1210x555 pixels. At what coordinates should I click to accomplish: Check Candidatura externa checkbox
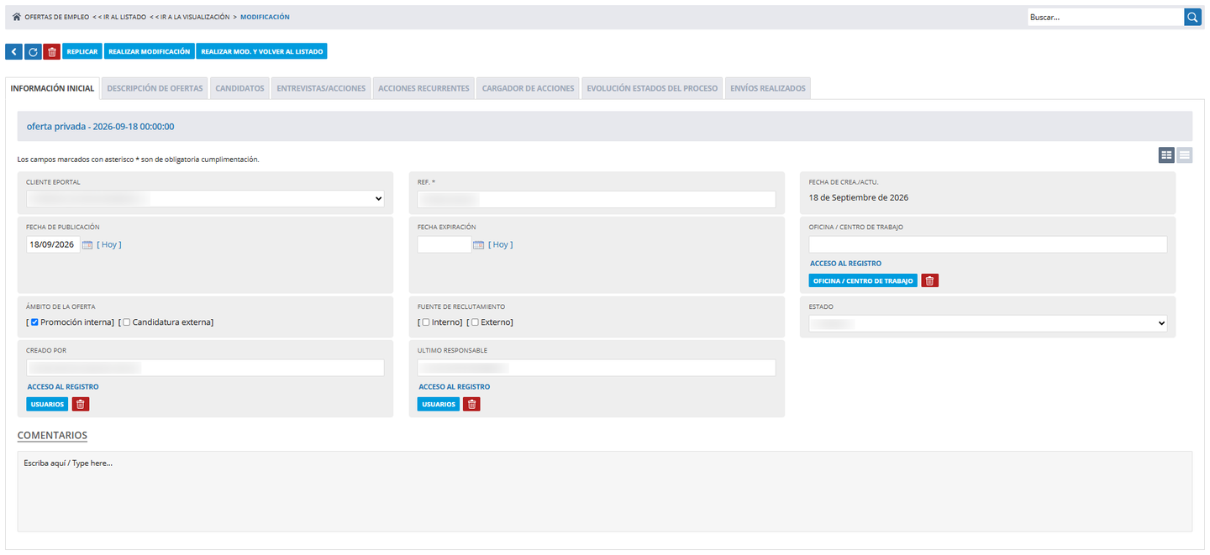point(127,322)
